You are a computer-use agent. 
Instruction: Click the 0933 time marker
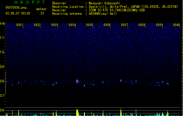55,25
